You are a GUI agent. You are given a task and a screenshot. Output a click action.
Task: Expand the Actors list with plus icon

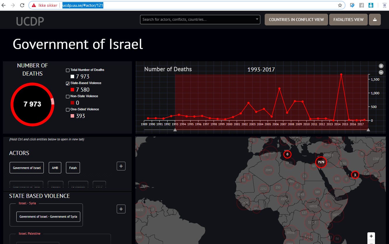(121, 166)
